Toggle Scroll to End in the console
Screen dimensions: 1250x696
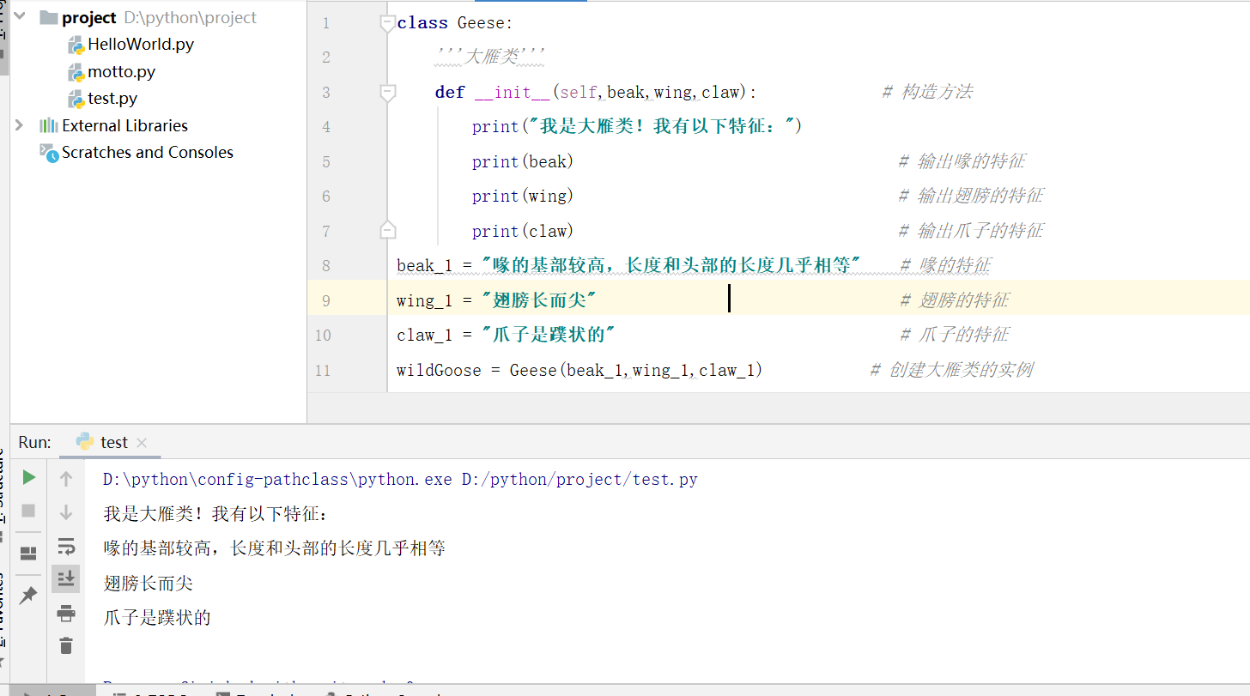(x=66, y=578)
